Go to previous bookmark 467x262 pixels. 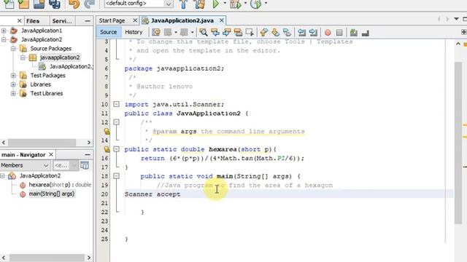pyautogui.click(x=264, y=32)
